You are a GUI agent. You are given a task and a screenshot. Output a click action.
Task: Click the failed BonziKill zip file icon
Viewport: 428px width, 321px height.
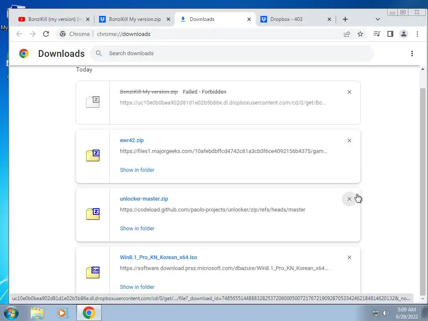(93, 102)
